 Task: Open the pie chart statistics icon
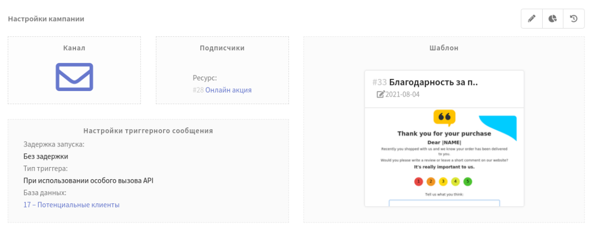tap(553, 19)
